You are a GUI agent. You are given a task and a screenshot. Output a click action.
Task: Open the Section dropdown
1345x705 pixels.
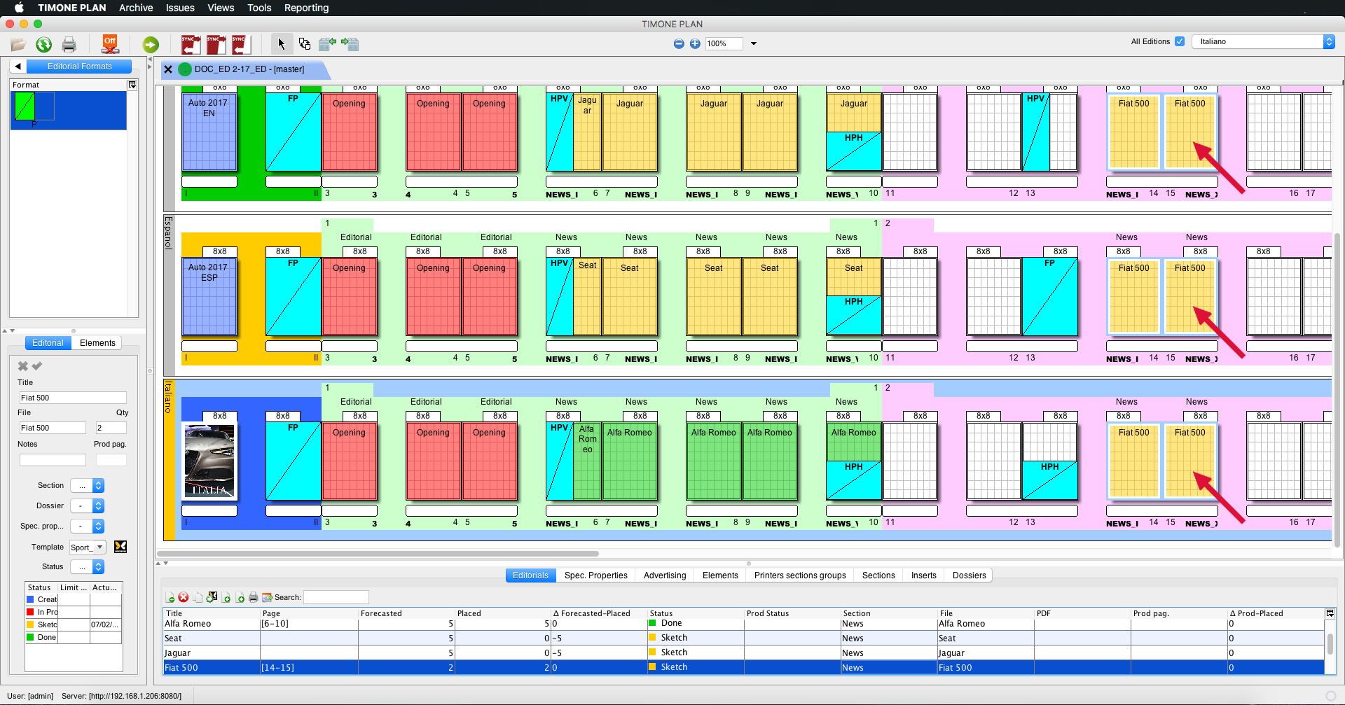coord(88,485)
